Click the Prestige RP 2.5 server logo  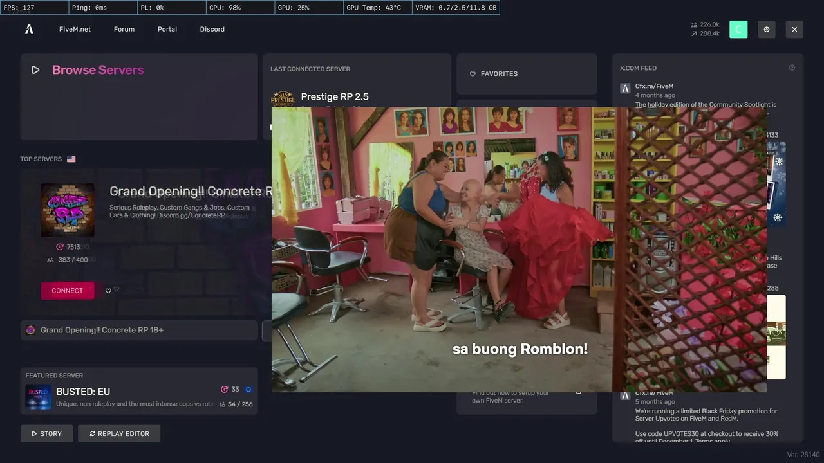click(x=283, y=99)
